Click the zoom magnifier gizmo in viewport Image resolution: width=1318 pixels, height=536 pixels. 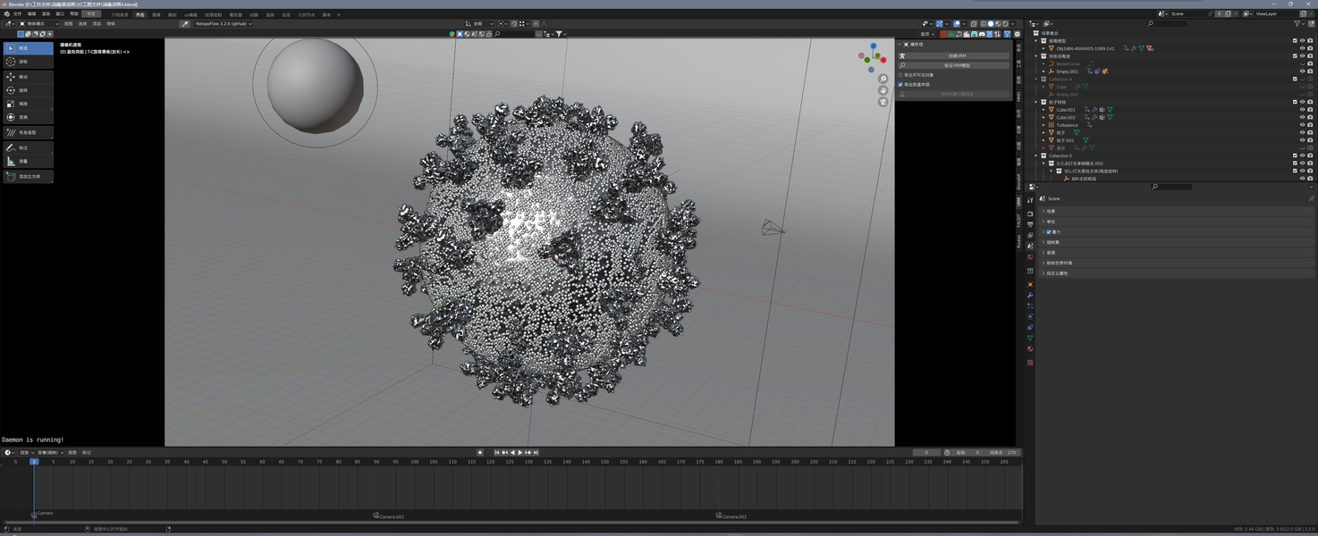click(x=883, y=80)
